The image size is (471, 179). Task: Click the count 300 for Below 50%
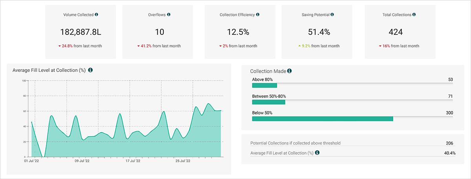[449, 113]
